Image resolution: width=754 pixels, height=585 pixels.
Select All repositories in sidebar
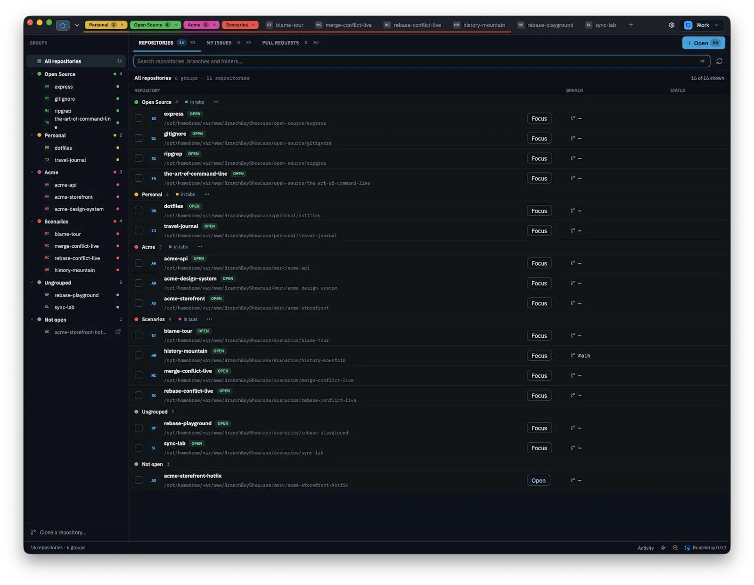click(76, 61)
